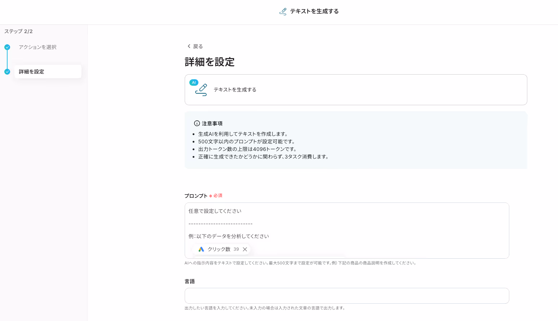Open the テキストを生成する action card
This screenshot has width=558, height=321.
pyautogui.click(x=356, y=90)
